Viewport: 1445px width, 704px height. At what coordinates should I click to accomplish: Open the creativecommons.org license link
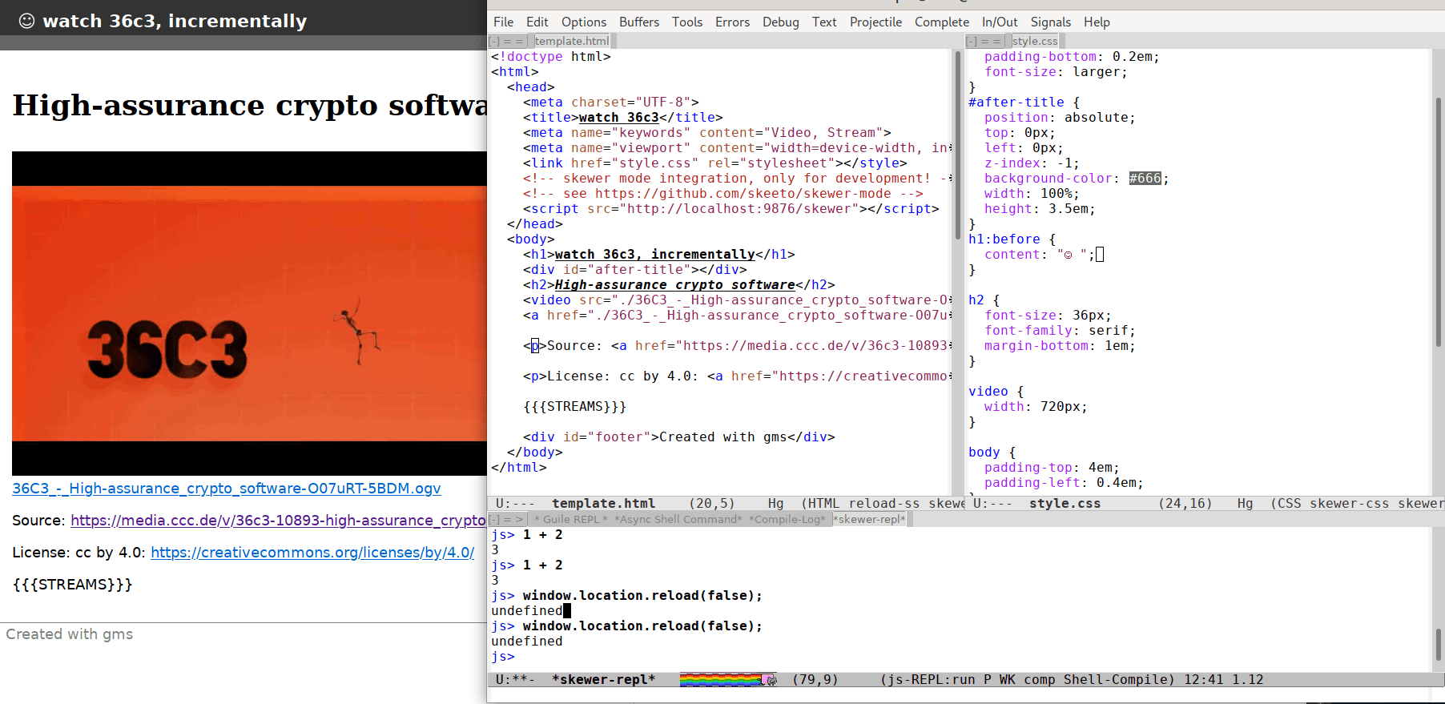pos(312,553)
